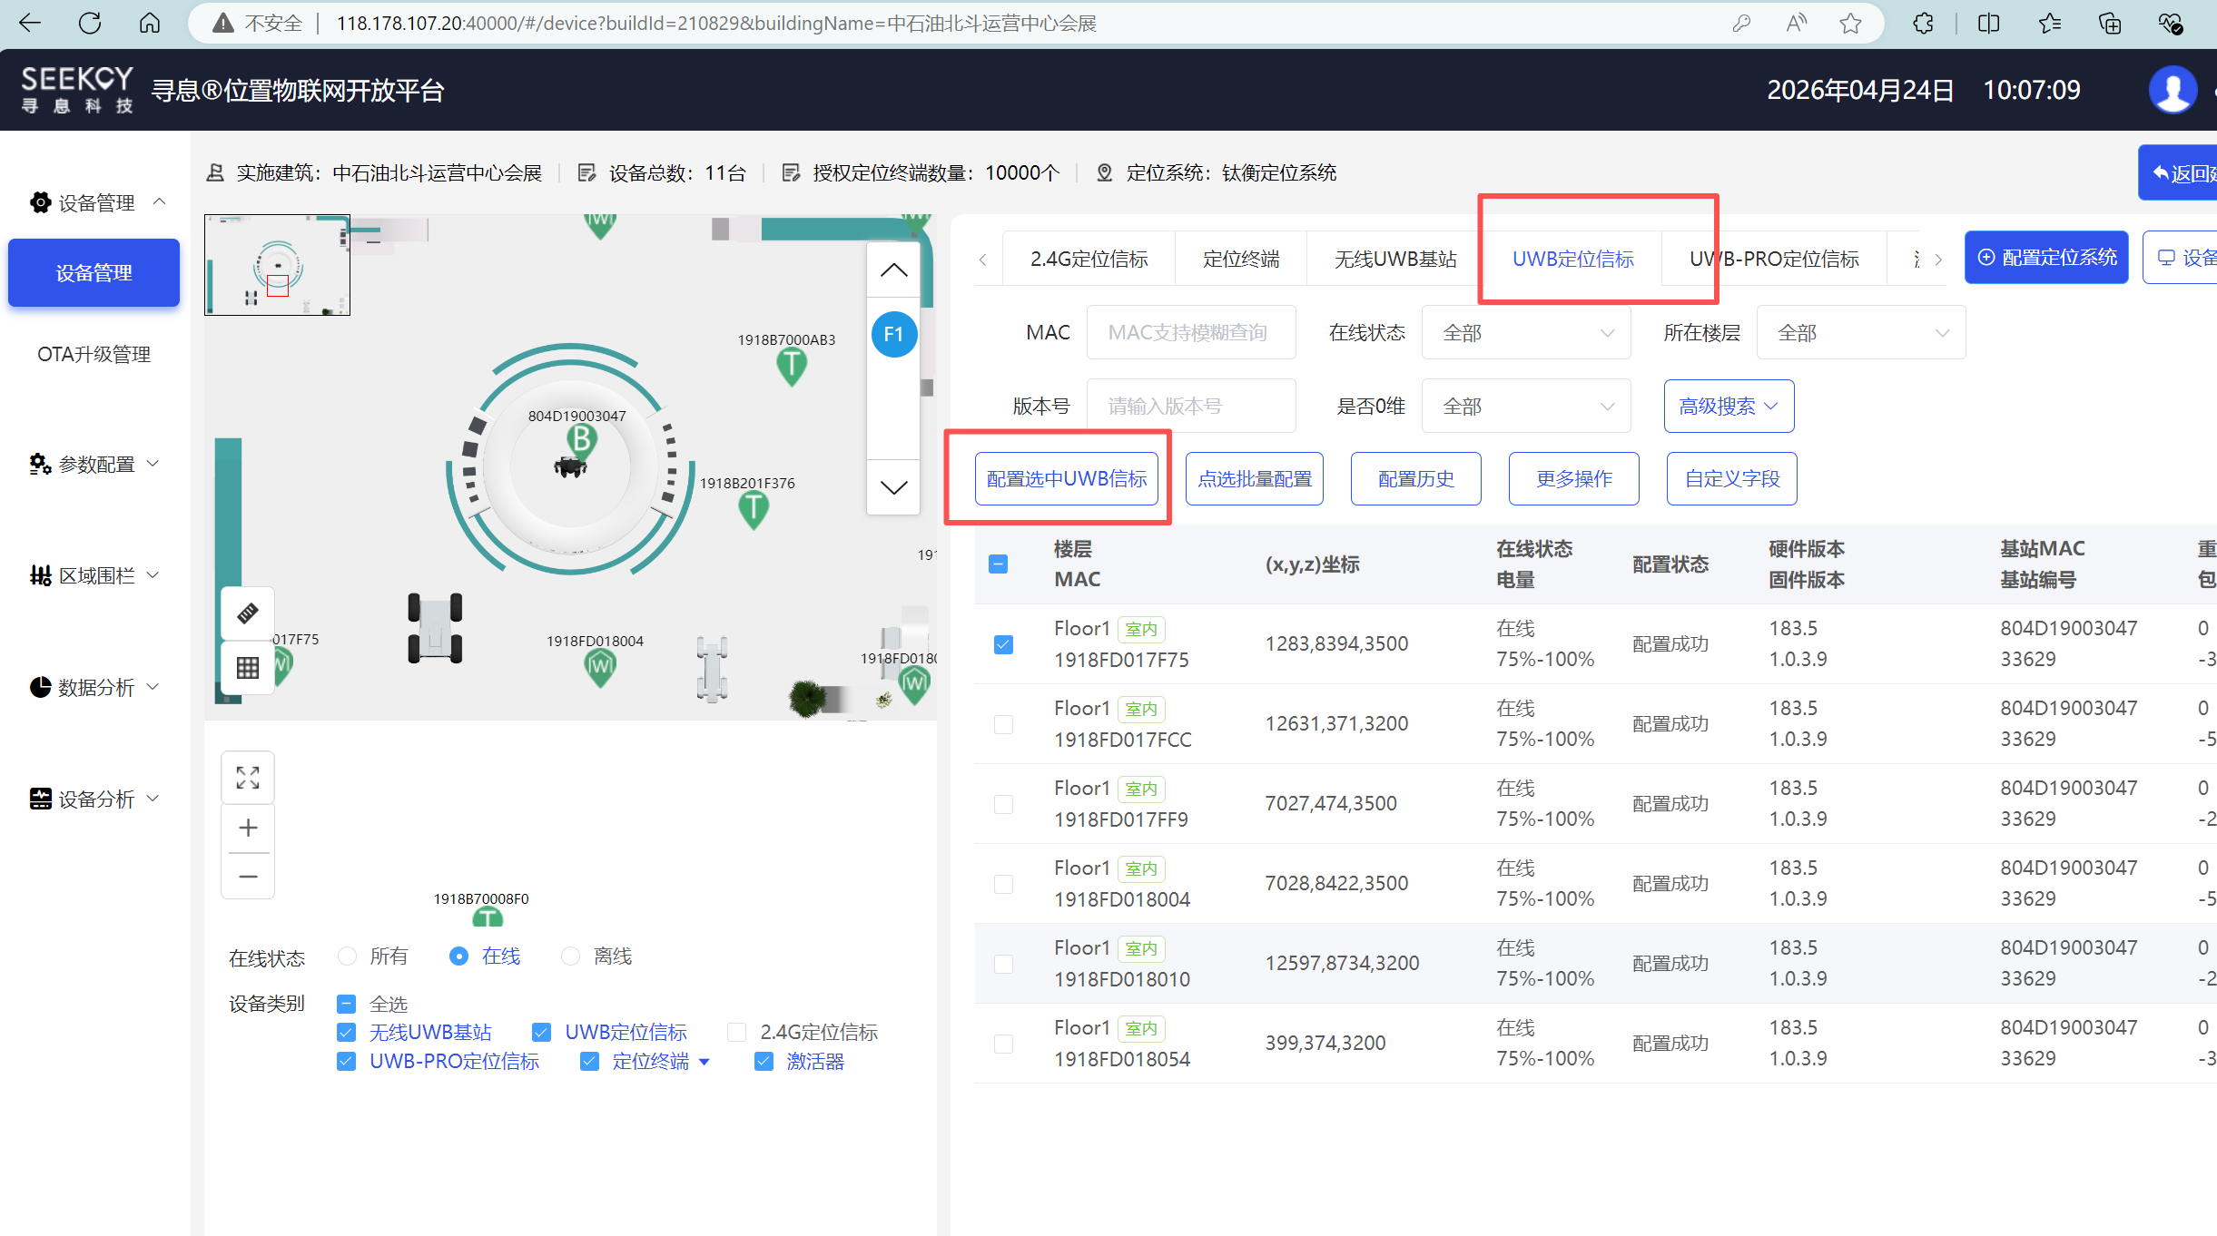Check the row for MAC 1918FD018054
Viewport: 2217px width, 1236px height.
1003,1044
